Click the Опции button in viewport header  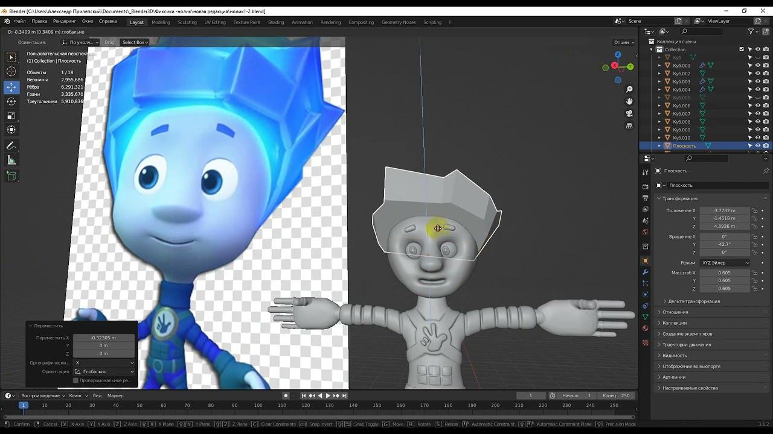pyautogui.click(x=624, y=42)
